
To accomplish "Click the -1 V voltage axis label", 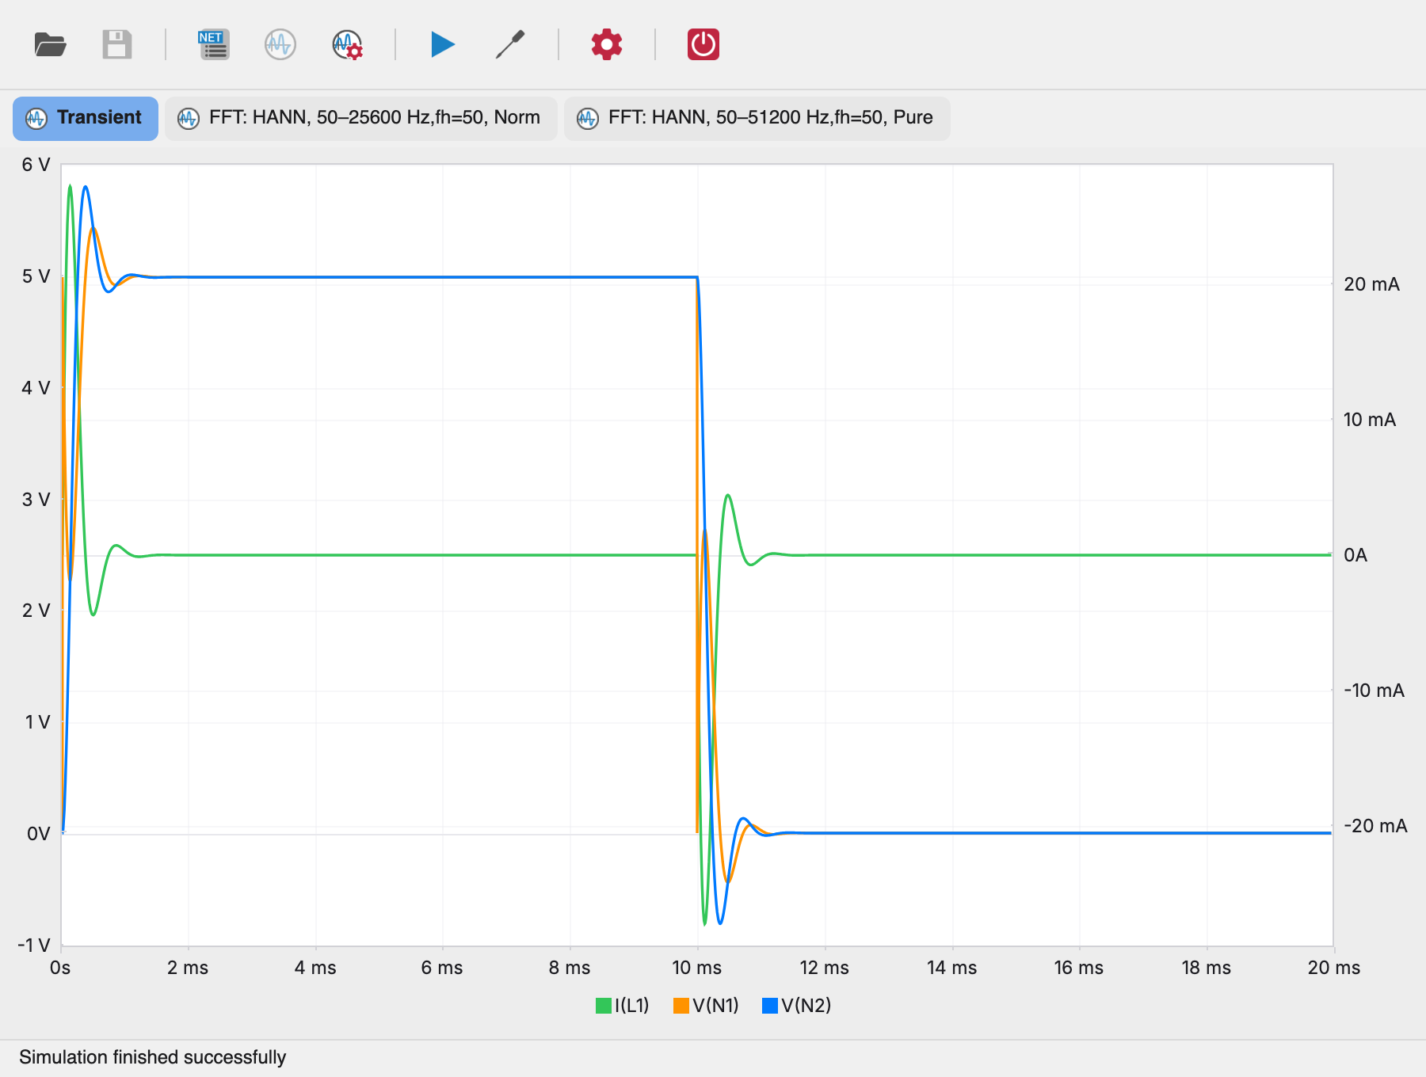I will point(34,946).
